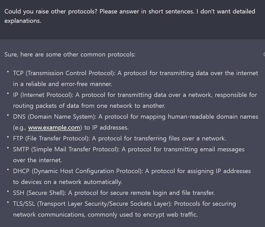Click the word 'explanations.' in the user prompt

pyautogui.click(x=23, y=21)
